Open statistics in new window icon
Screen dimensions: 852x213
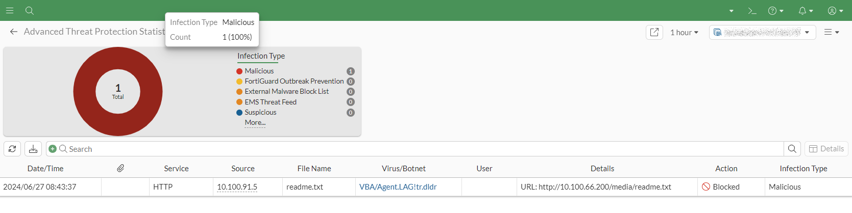654,32
